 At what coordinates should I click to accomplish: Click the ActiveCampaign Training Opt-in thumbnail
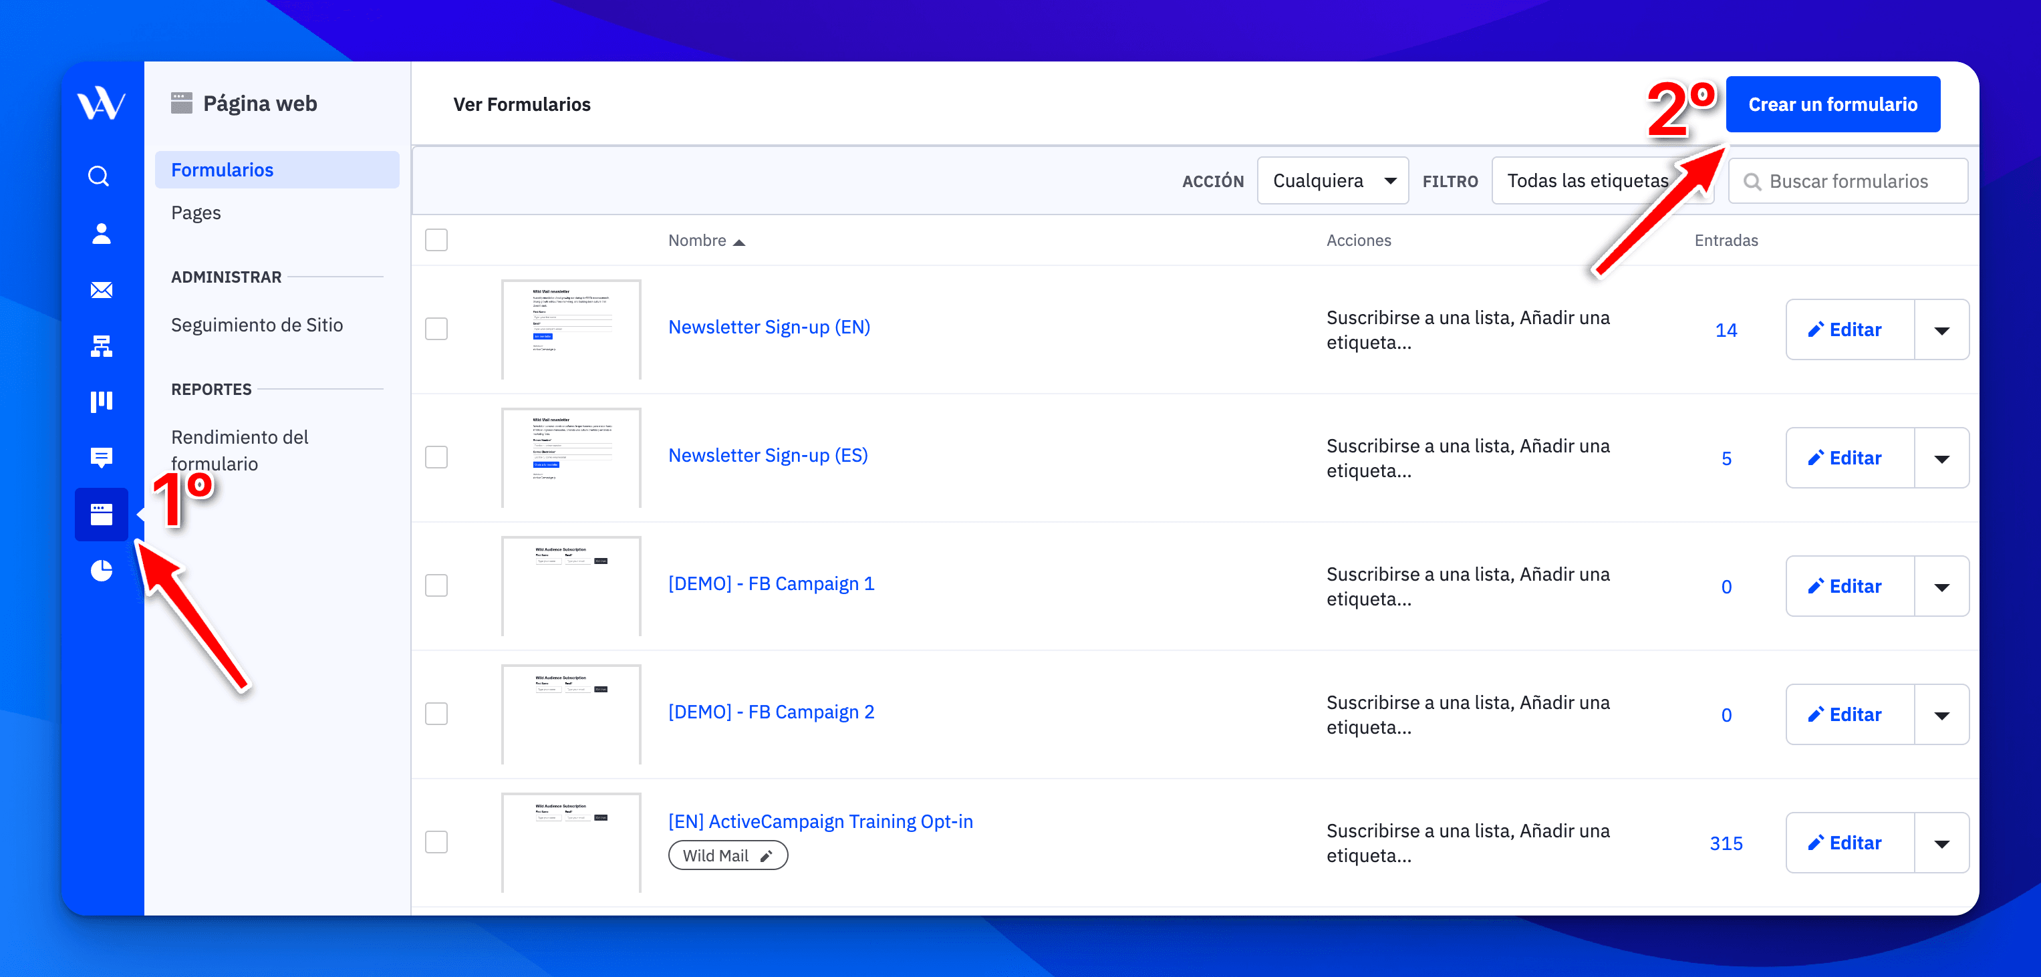coord(571,842)
